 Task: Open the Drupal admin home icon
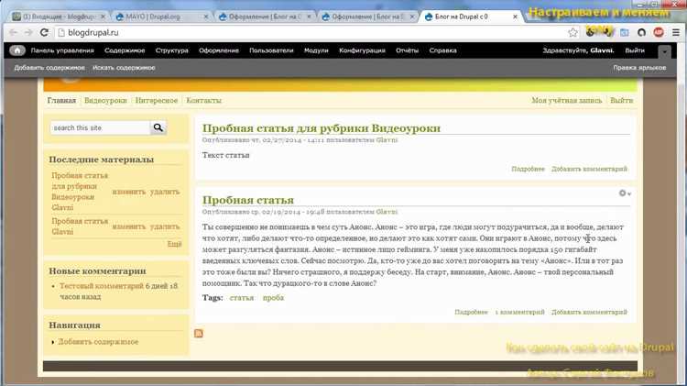click(x=17, y=50)
